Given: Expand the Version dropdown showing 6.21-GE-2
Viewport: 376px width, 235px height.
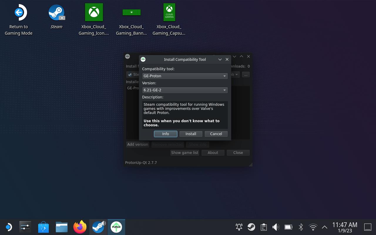Looking at the screenshot, I should click(x=185, y=90).
